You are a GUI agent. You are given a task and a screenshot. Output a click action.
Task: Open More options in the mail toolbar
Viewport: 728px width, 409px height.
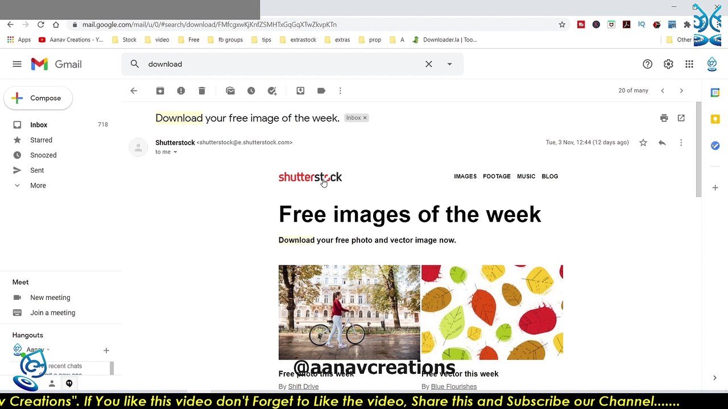click(340, 91)
